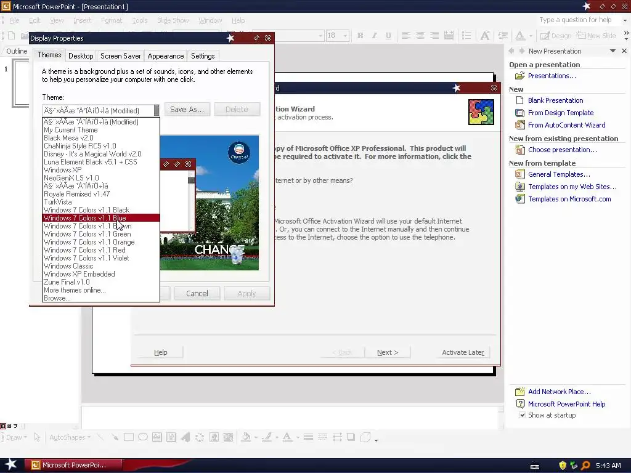This screenshot has width=631, height=473.
Task: Click Increase Font Size icon
Action: pos(485,35)
